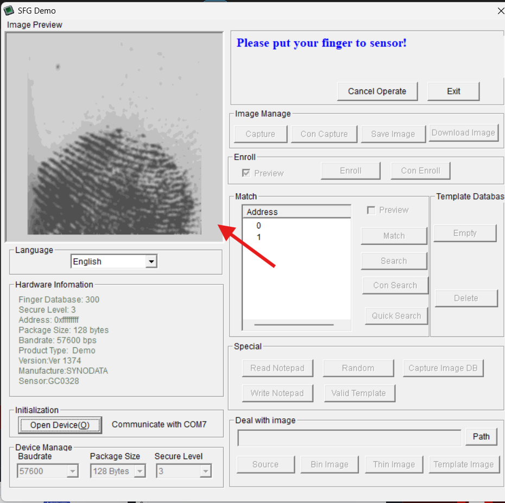The height and width of the screenshot is (503, 505).
Task: Click the SFG Demo title bar app icon
Action: click(8, 10)
